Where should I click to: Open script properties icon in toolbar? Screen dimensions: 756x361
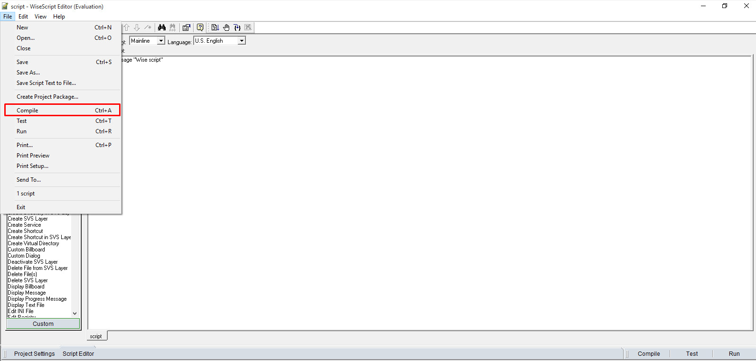click(187, 28)
